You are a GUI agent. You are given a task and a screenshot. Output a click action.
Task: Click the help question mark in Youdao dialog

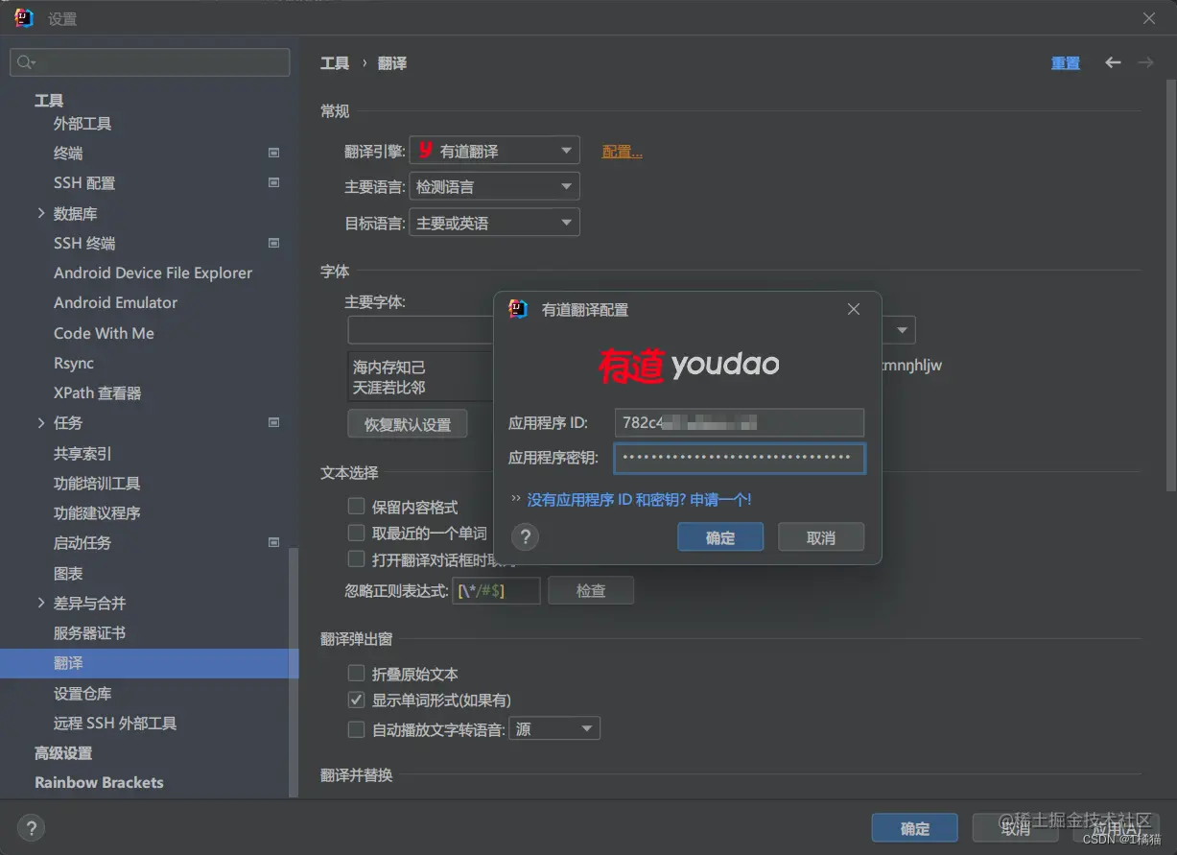pos(525,537)
